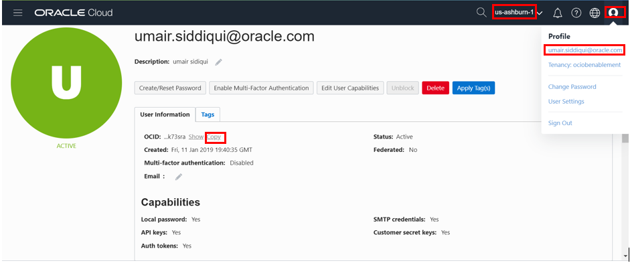
Task: Click 'Multi-factor authentication: Disabled' text
Action: (x=198, y=163)
